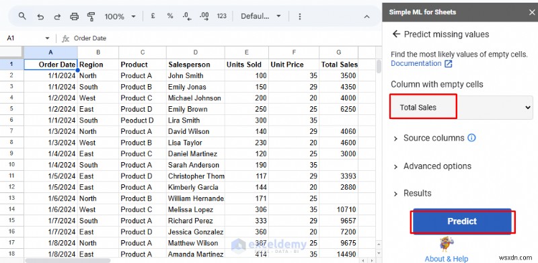Close the Simple ML for Sheets panel
Image resolution: width=538 pixels, height=263 pixels.
532,12
